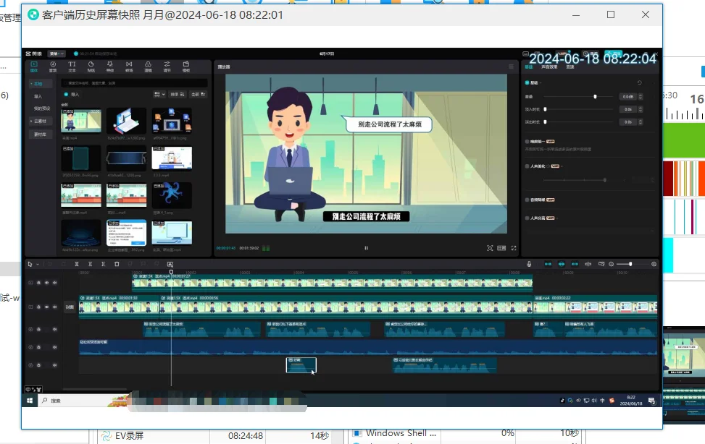Toggle the clip linkage icon
The width and height of the screenshot is (705, 444).
(x=575, y=264)
